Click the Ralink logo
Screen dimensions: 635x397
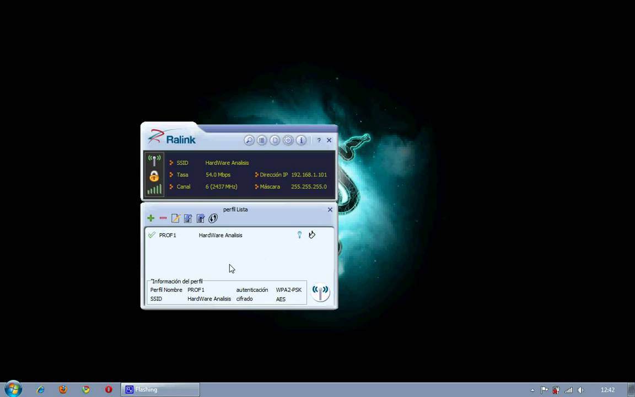pyautogui.click(x=172, y=138)
